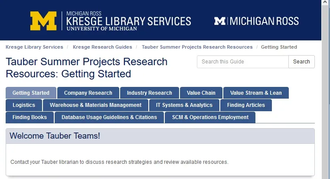Click the Michigan Ross white logo

(256, 21)
